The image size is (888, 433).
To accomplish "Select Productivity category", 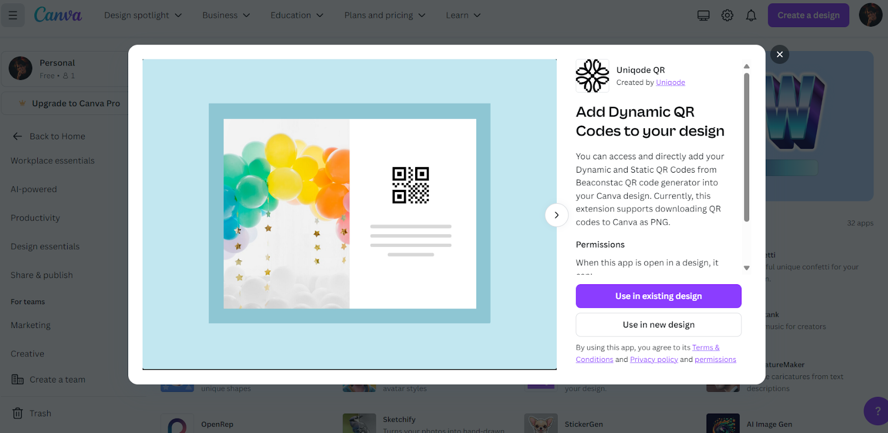I will [x=35, y=218].
